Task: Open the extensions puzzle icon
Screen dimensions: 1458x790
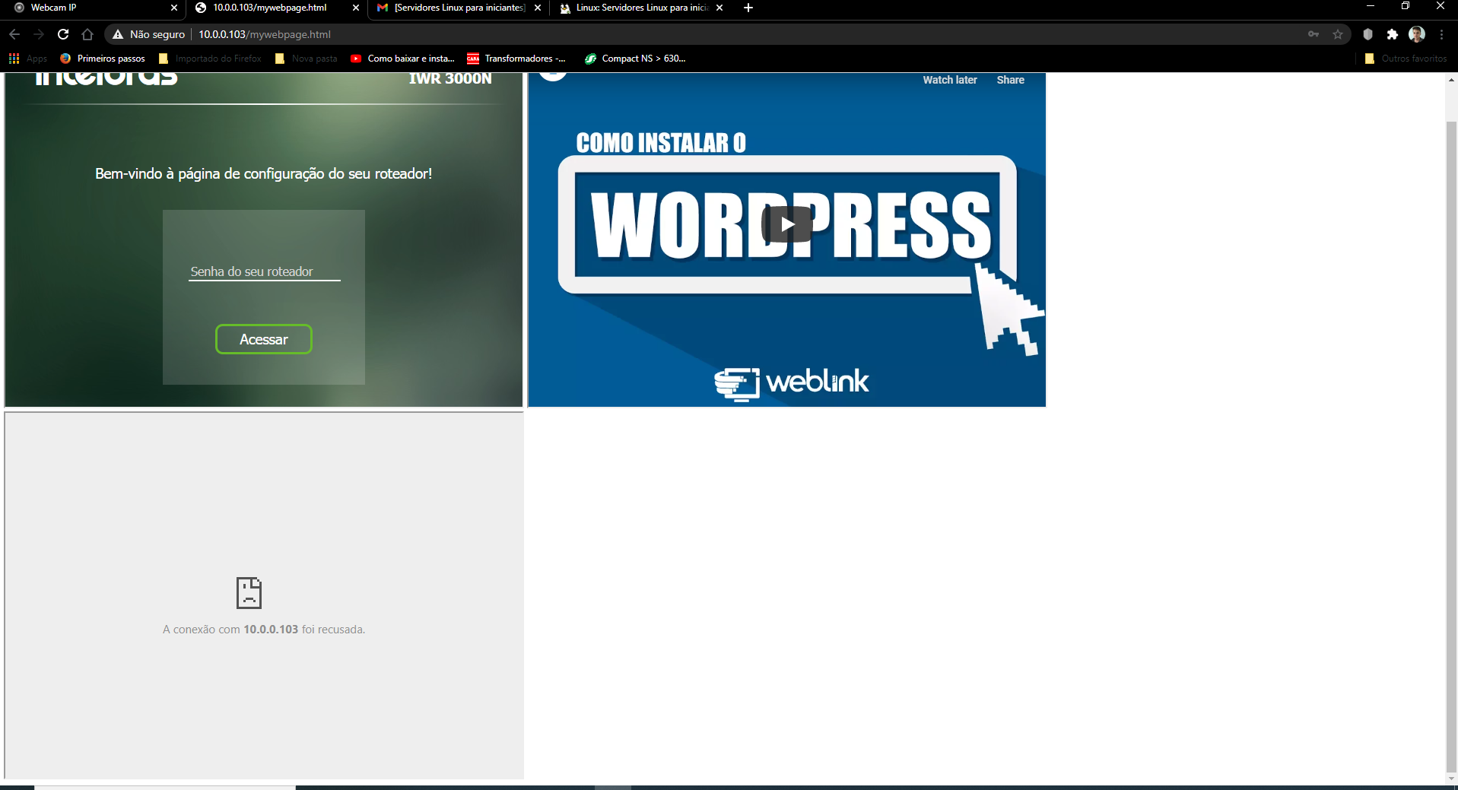Action: point(1393,34)
